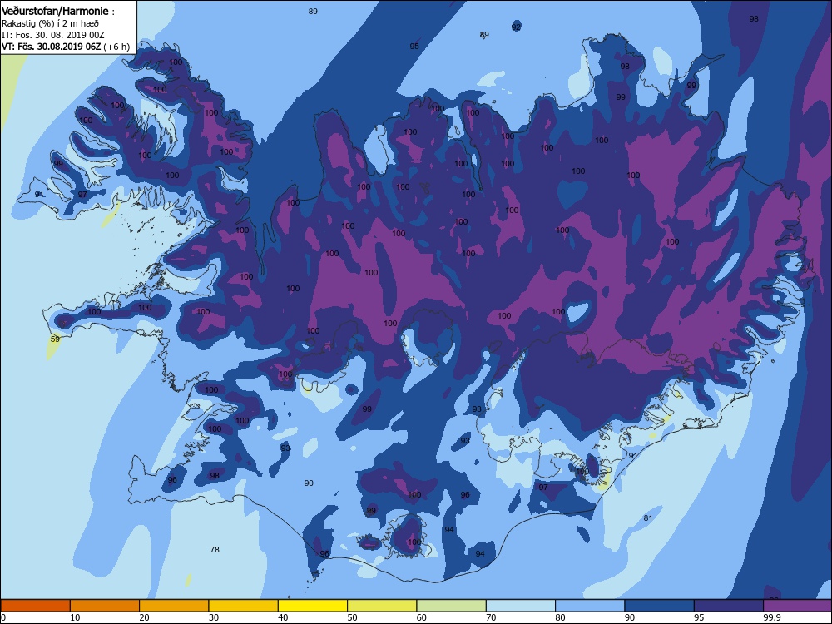Click the legend scale label "40"

click(283, 617)
